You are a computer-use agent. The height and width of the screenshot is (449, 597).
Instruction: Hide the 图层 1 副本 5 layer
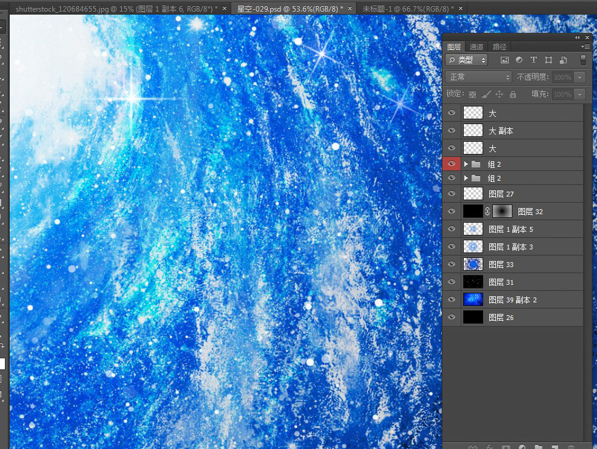click(452, 229)
